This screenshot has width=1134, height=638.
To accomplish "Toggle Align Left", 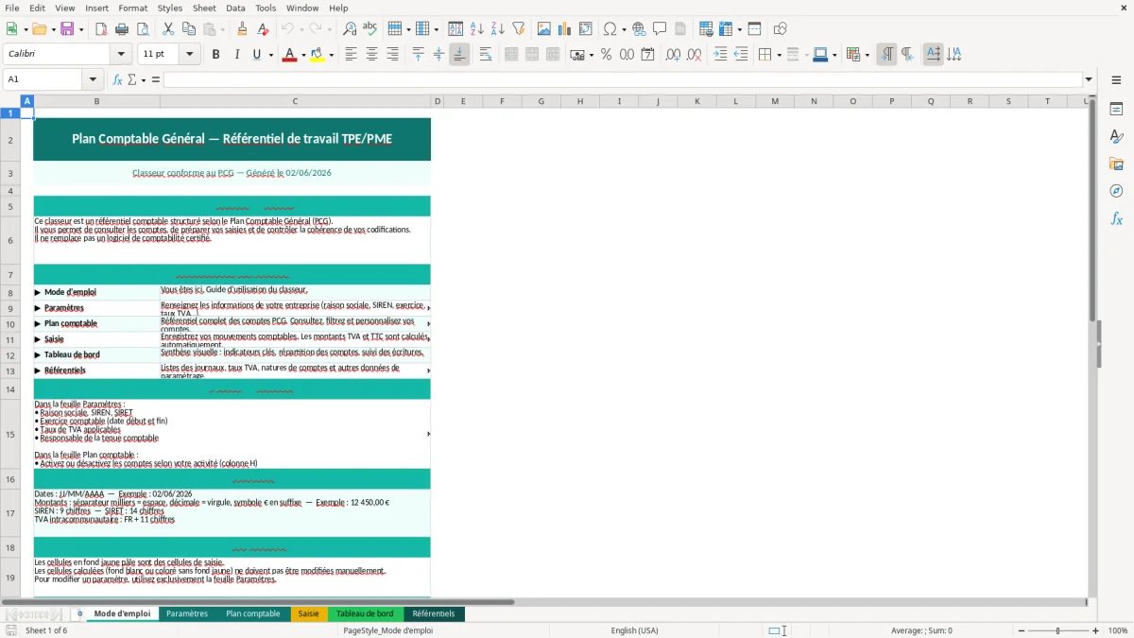I will click(351, 55).
